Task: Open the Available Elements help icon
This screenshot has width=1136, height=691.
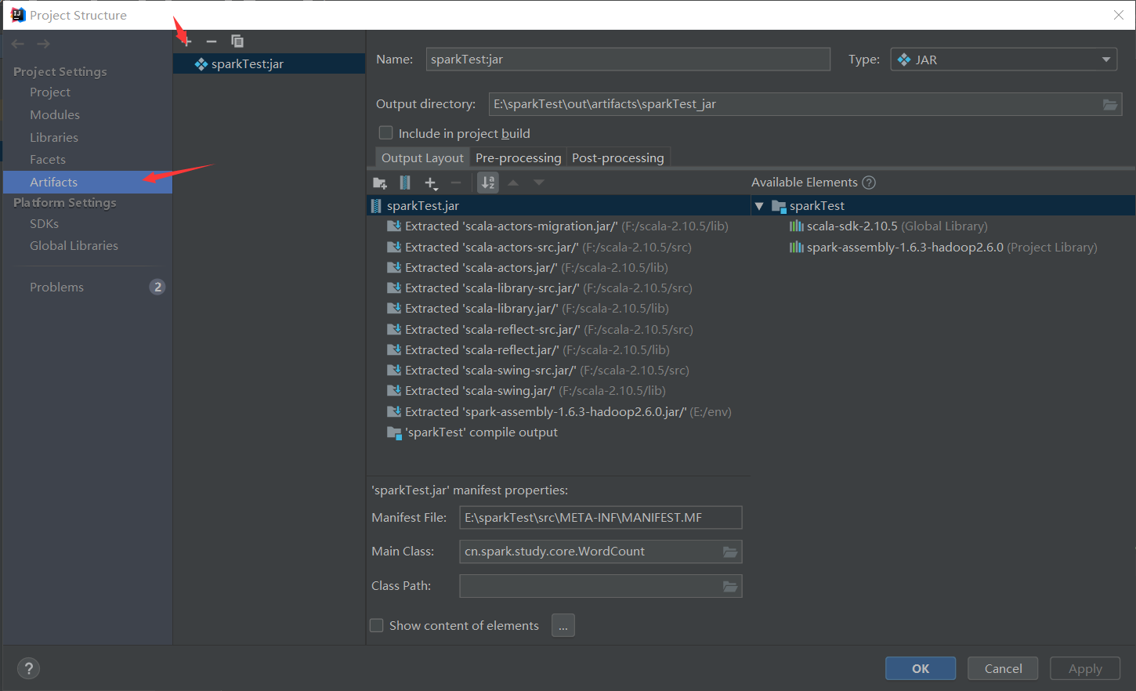Action: point(868,182)
